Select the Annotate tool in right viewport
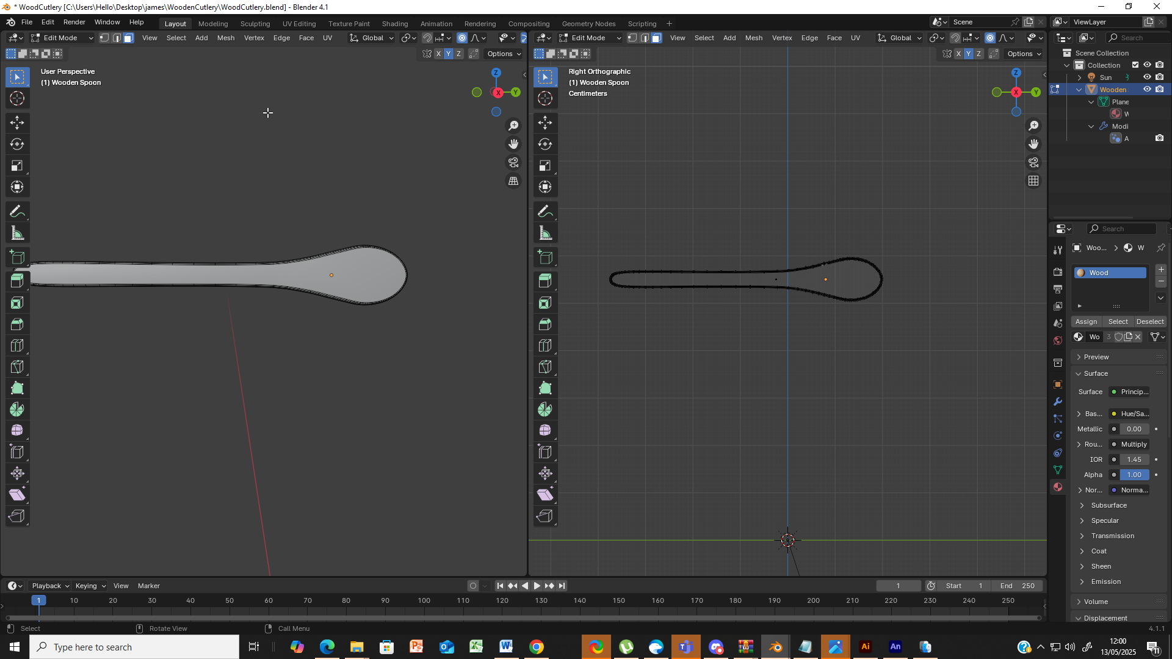 545,212
